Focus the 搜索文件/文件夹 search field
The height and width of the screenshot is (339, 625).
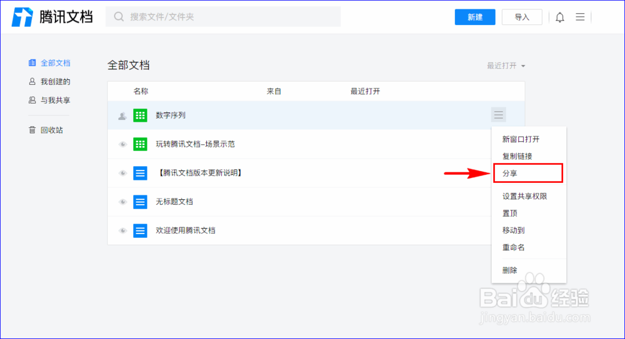pyautogui.click(x=223, y=17)
